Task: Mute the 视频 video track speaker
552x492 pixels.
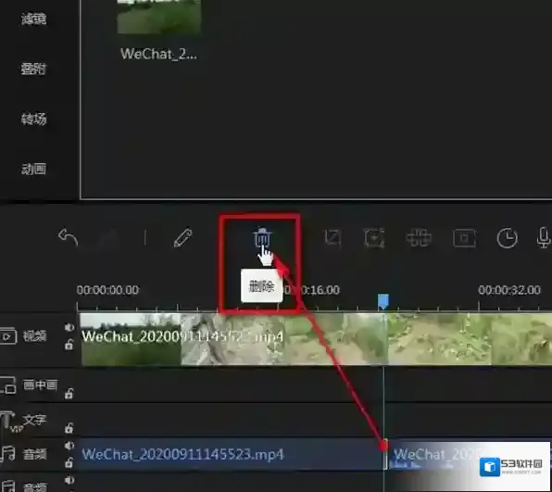Action: click(69, 327)
